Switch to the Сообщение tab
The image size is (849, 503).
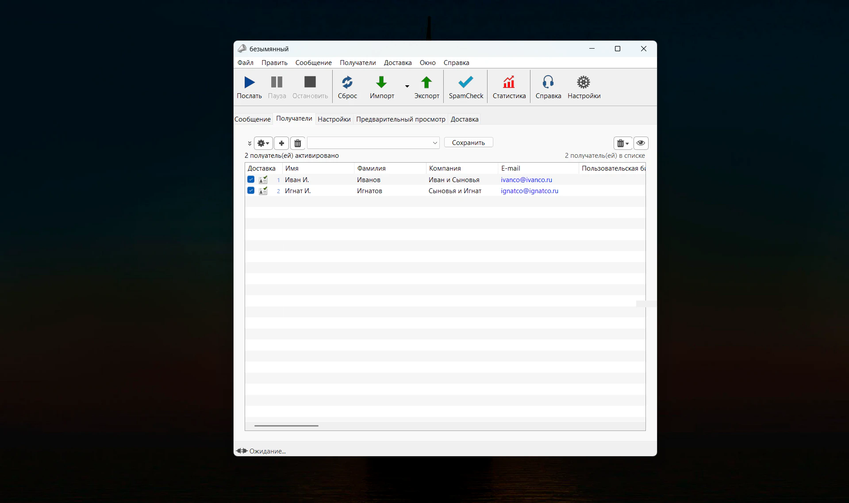pos(253,119)
